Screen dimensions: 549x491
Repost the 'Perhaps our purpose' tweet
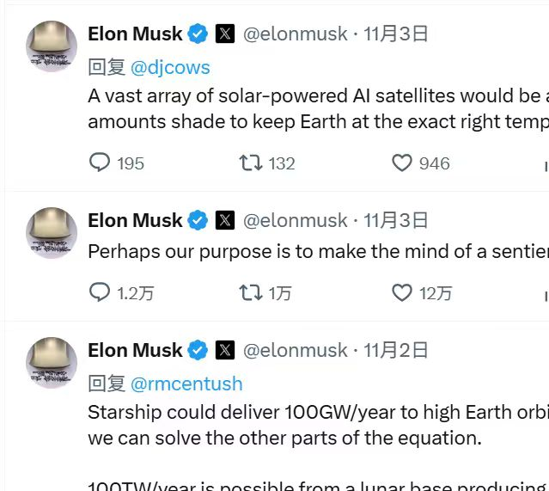(x=251, y=292)
